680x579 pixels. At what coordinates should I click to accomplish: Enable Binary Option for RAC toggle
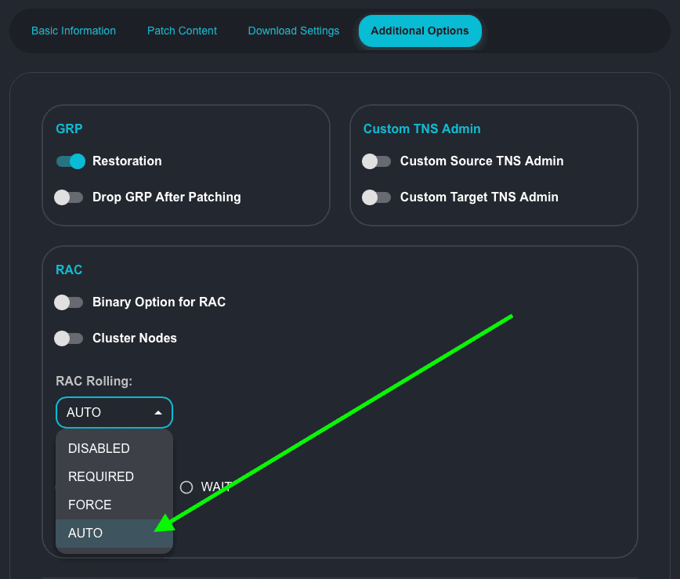(x=69, y=302)
